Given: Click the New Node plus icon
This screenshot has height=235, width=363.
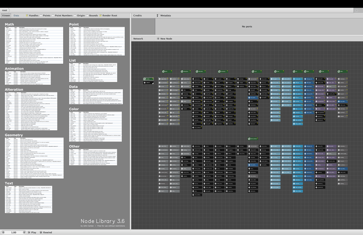Looking at the screenshot, I should (158, 39).
